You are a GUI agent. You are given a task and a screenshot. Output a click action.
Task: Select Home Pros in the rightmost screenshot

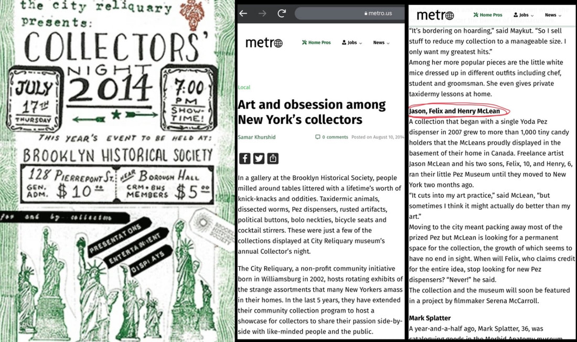[x=488, y=15]
